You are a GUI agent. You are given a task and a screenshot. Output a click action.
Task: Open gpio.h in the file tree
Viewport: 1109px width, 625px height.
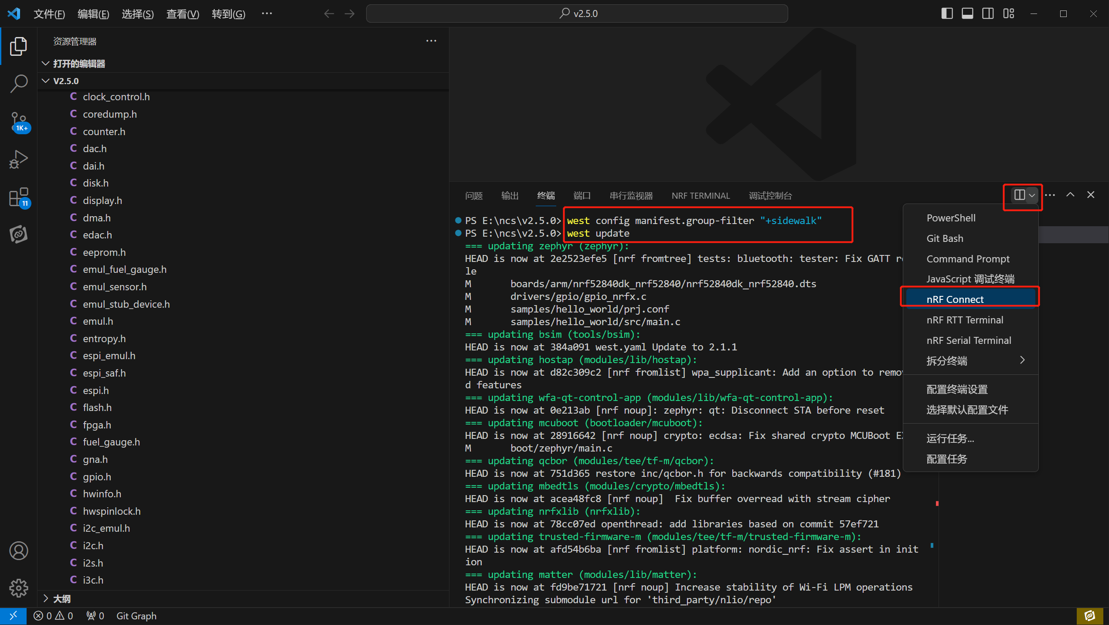pos(243,477)
